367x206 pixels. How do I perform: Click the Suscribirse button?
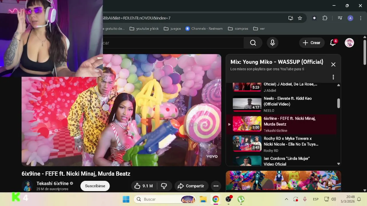(x=95, y=186)
